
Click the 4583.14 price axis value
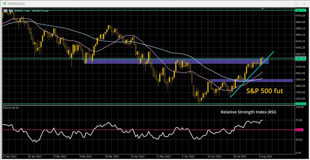pyautogui.click(x=300, y=28)
